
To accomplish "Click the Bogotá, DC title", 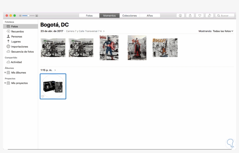I will pyautogui.click(x=55, y=25).
